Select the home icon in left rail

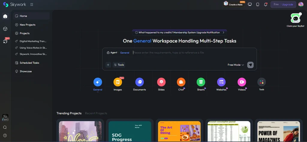5,16
